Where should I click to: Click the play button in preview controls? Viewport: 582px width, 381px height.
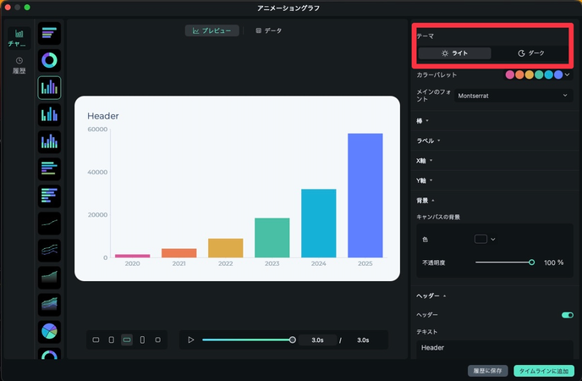pos(191,340)
